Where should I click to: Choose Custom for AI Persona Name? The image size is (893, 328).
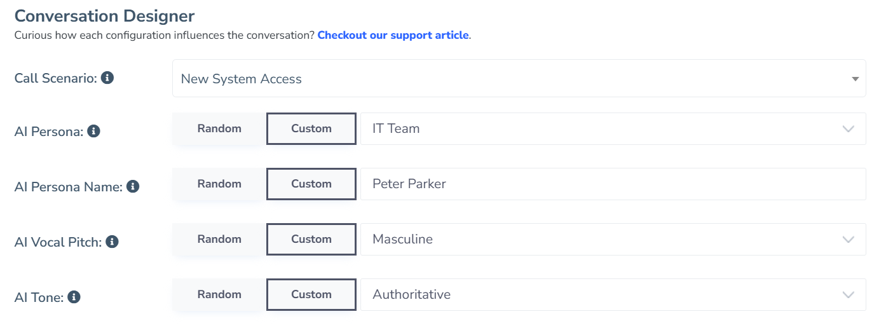coord(311,184)
